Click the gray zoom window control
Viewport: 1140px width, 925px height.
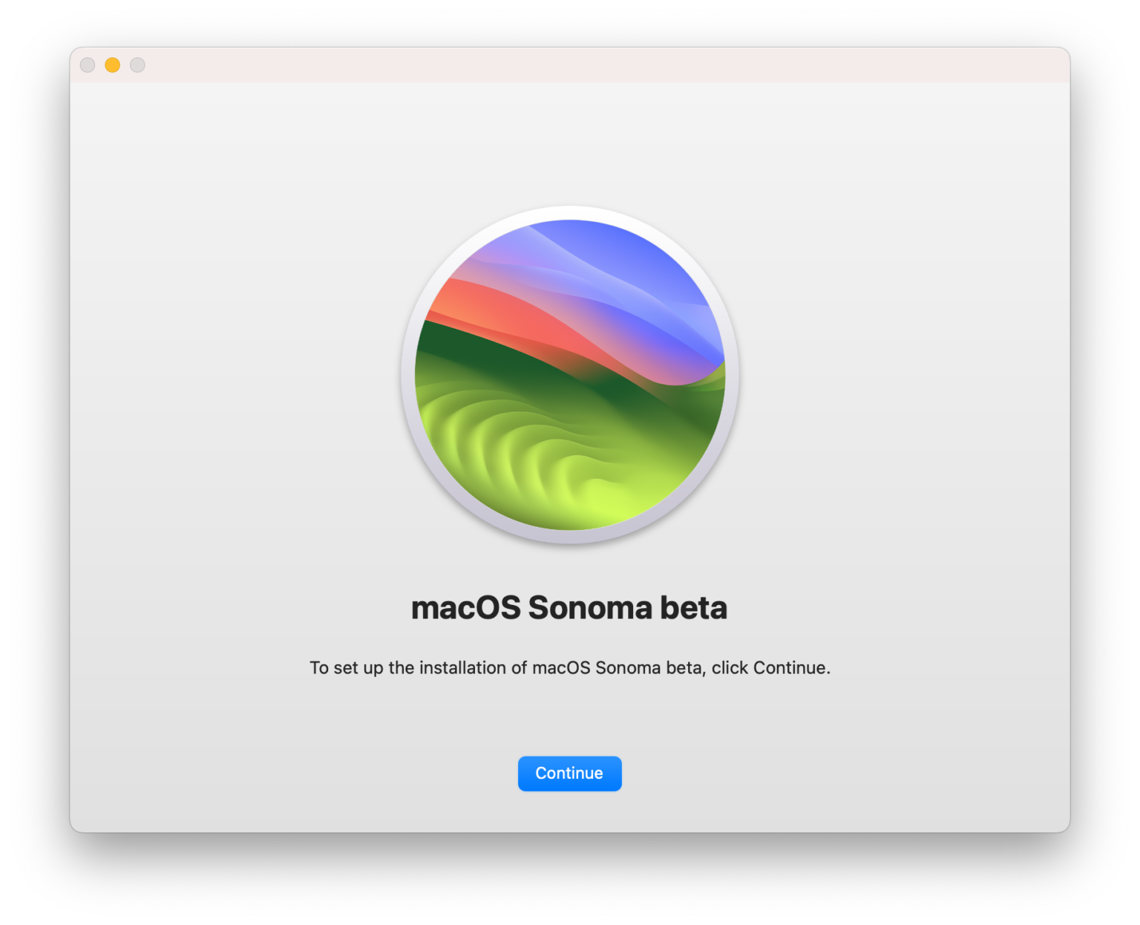click(x=137, y=65)
